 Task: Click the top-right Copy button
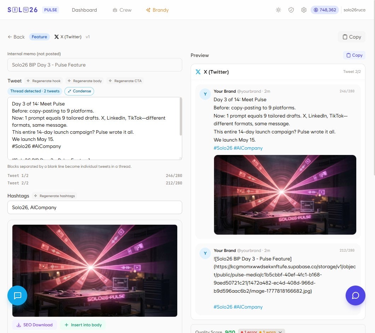tap(352, 37)
